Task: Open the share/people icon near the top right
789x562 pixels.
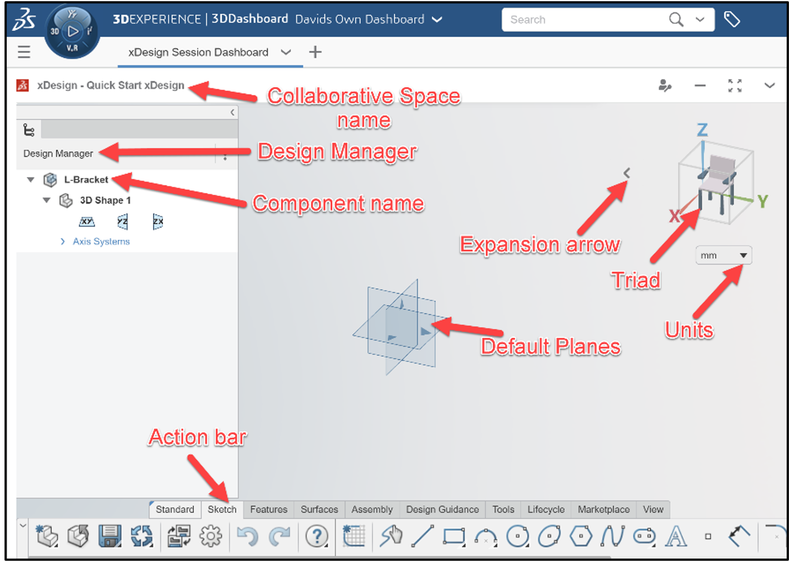Action: (665, 86)
